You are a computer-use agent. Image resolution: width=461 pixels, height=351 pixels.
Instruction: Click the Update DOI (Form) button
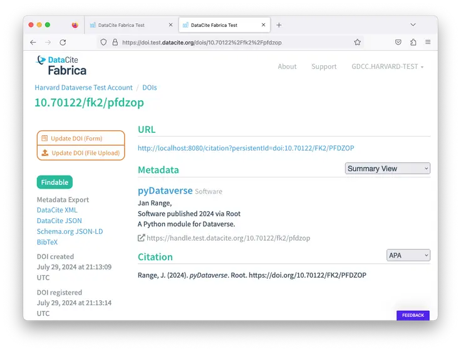click(x=81, y=139)
